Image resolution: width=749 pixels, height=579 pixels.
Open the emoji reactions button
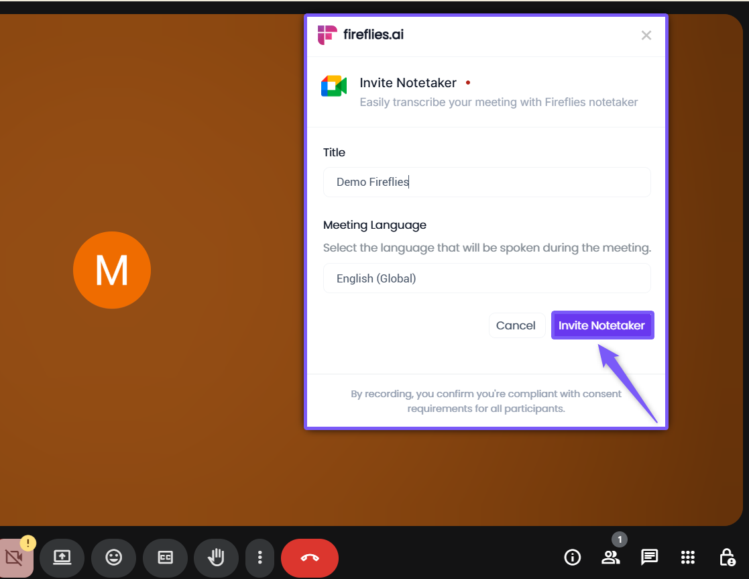coord(114,558)
